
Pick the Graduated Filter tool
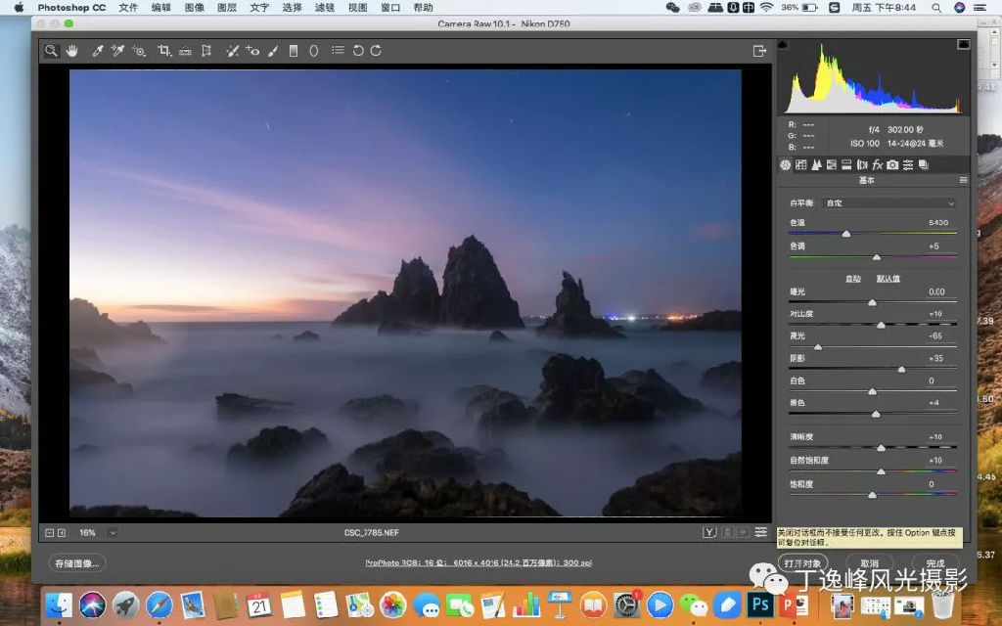[294, 51]
